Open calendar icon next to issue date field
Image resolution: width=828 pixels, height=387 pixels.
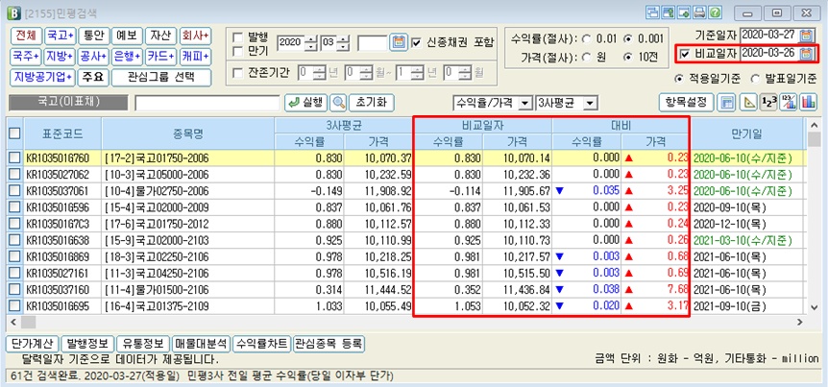398,42
